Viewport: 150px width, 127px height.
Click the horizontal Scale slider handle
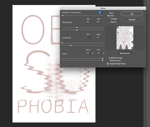pos(103,58)
